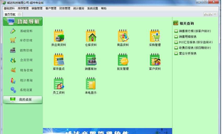This screenshot has width=222, height=134.
Task: Click the 相关查询 chart icon
Action: click(176, 23)
